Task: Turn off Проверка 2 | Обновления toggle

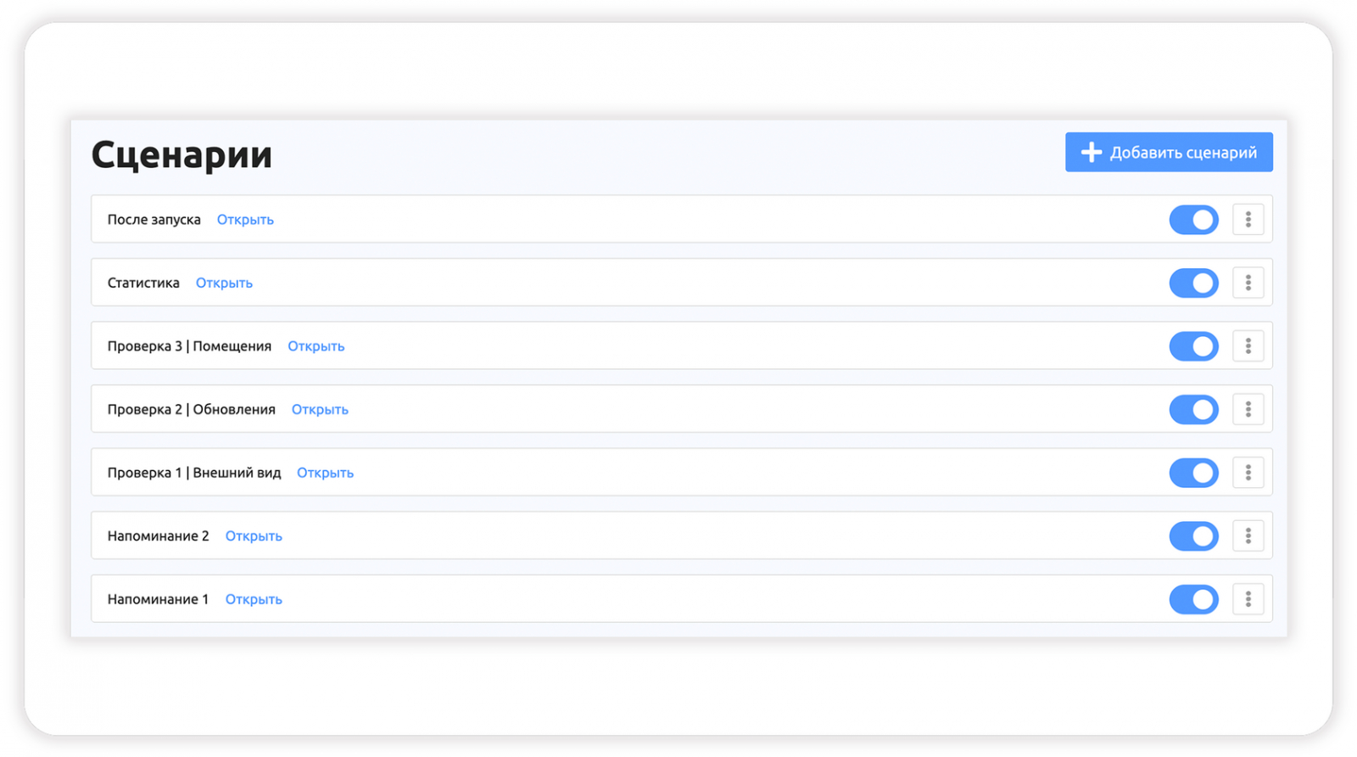Action: point(1193,409)
